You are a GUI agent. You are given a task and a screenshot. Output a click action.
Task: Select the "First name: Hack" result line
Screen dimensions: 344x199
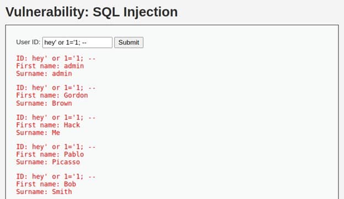(48, 125)
